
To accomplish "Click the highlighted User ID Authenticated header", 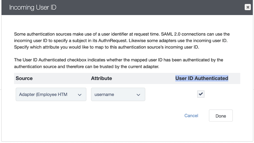I will point(202,78).
